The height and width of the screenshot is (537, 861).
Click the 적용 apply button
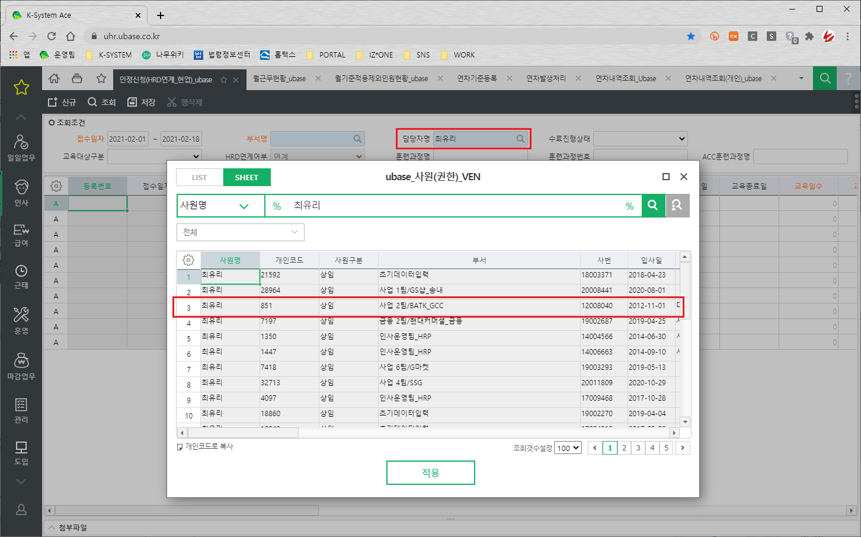coord(431,473)
